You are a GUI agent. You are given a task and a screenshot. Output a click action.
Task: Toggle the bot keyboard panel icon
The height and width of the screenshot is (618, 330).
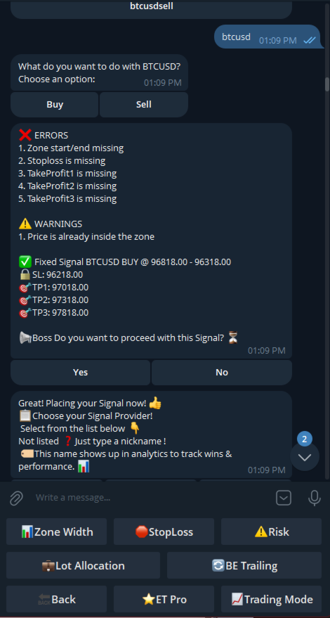284,498
